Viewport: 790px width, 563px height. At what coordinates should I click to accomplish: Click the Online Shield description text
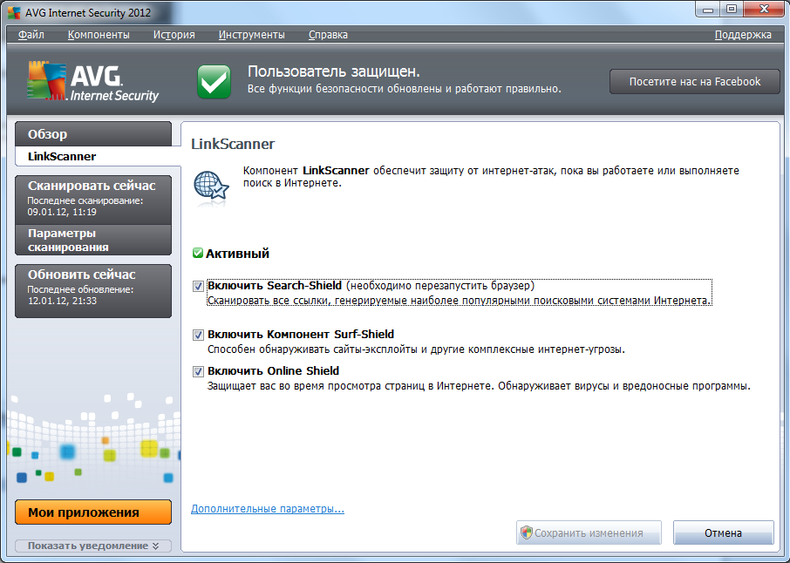tap(479, 386)
